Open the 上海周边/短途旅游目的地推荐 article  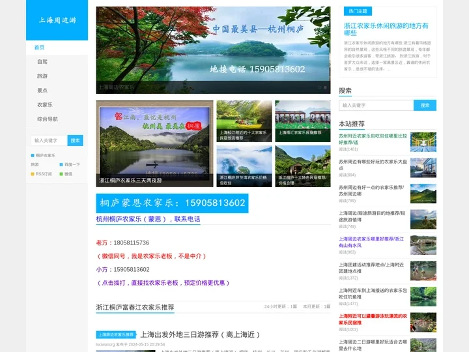(373, 216)
